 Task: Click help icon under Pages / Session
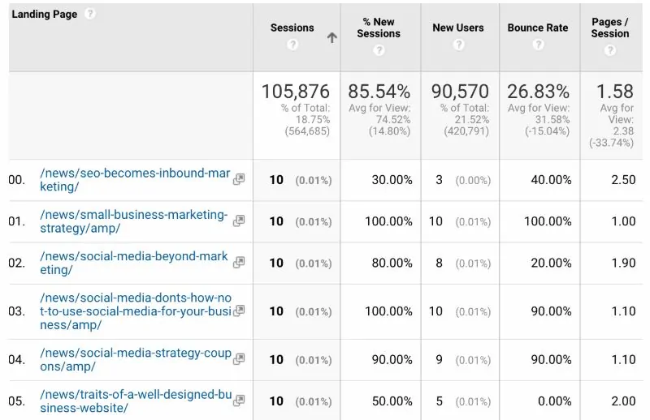pyautogui.click(x=610, y=50)
